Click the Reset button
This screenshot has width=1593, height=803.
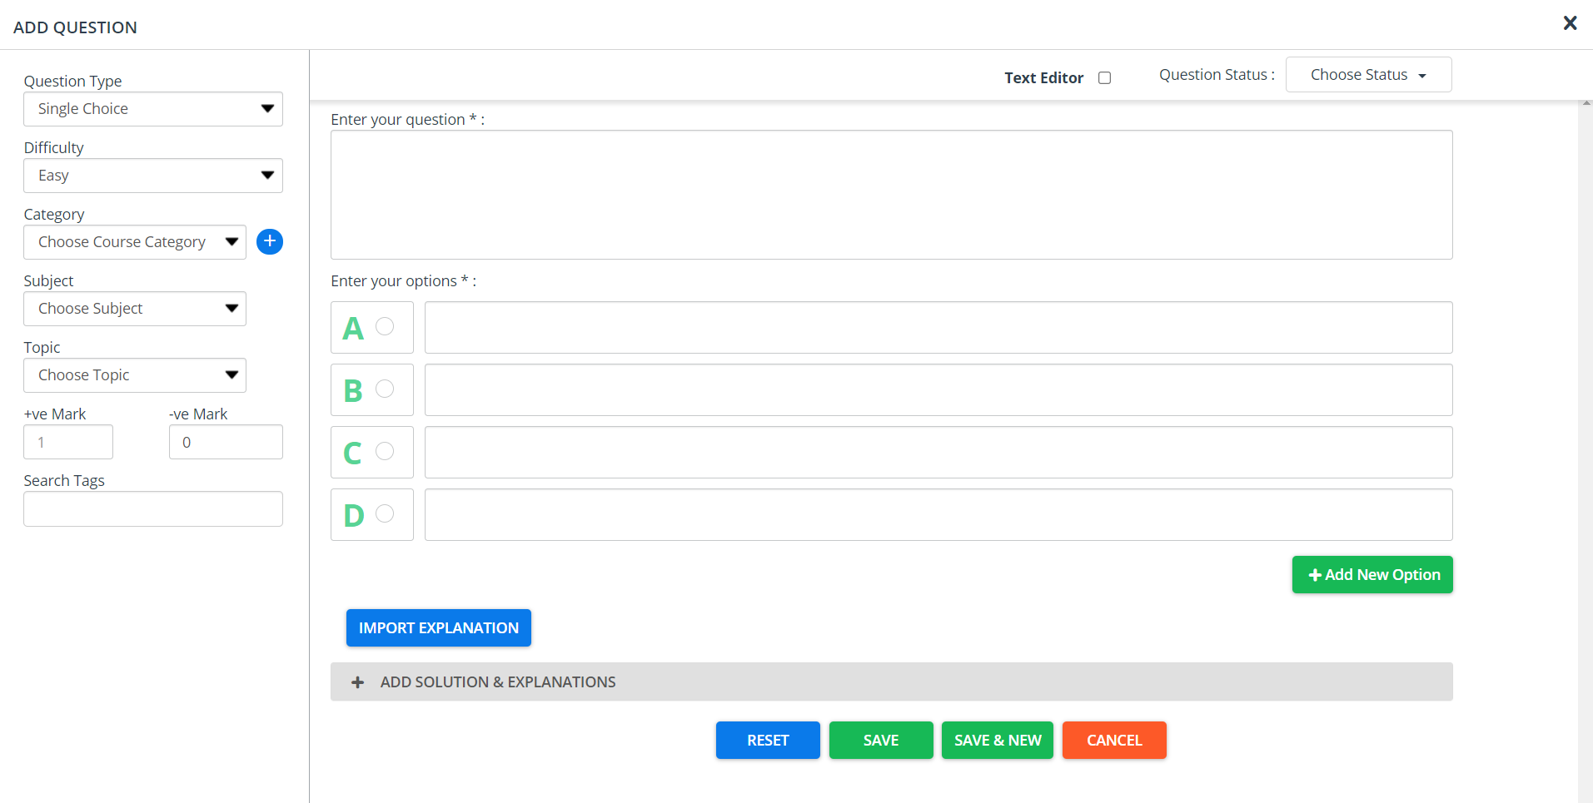point(768,741)
